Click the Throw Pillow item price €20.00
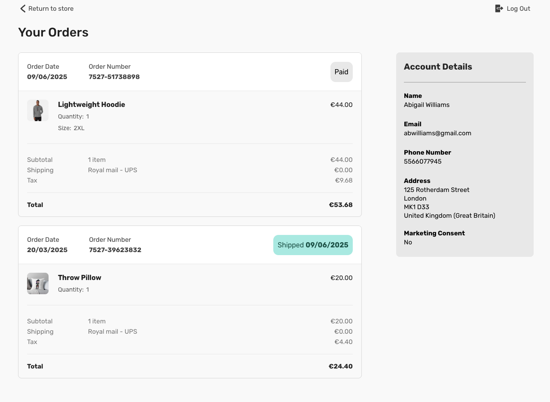550x402 pixels. click(x=342, y=278)
